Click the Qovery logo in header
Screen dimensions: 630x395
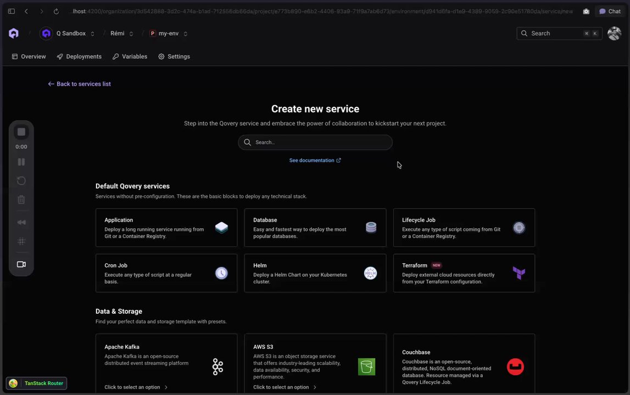pos(14,33)
